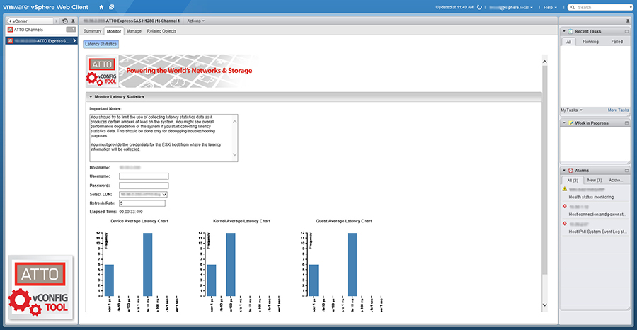Maximize the Alarms panel
Image resolution: width=637 pixels, height=330 pixels.
coord(626,170)
